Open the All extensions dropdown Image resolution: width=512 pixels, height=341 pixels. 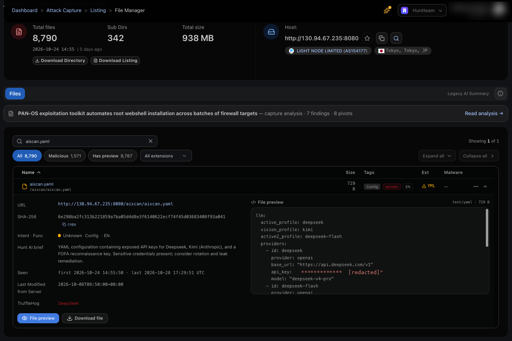tap(166, 156)
